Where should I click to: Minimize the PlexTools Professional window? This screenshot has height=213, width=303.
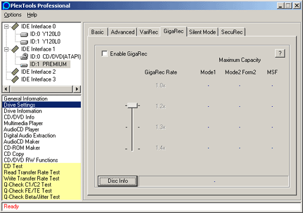(281, 6)
